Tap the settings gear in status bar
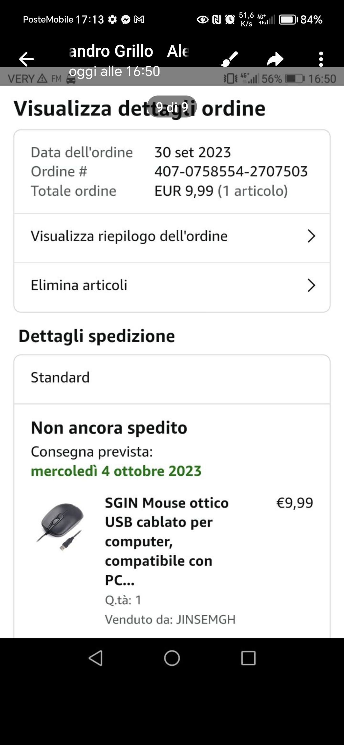Screen dimensions: 344x745 pyautogui.click(x=112, y=20)
